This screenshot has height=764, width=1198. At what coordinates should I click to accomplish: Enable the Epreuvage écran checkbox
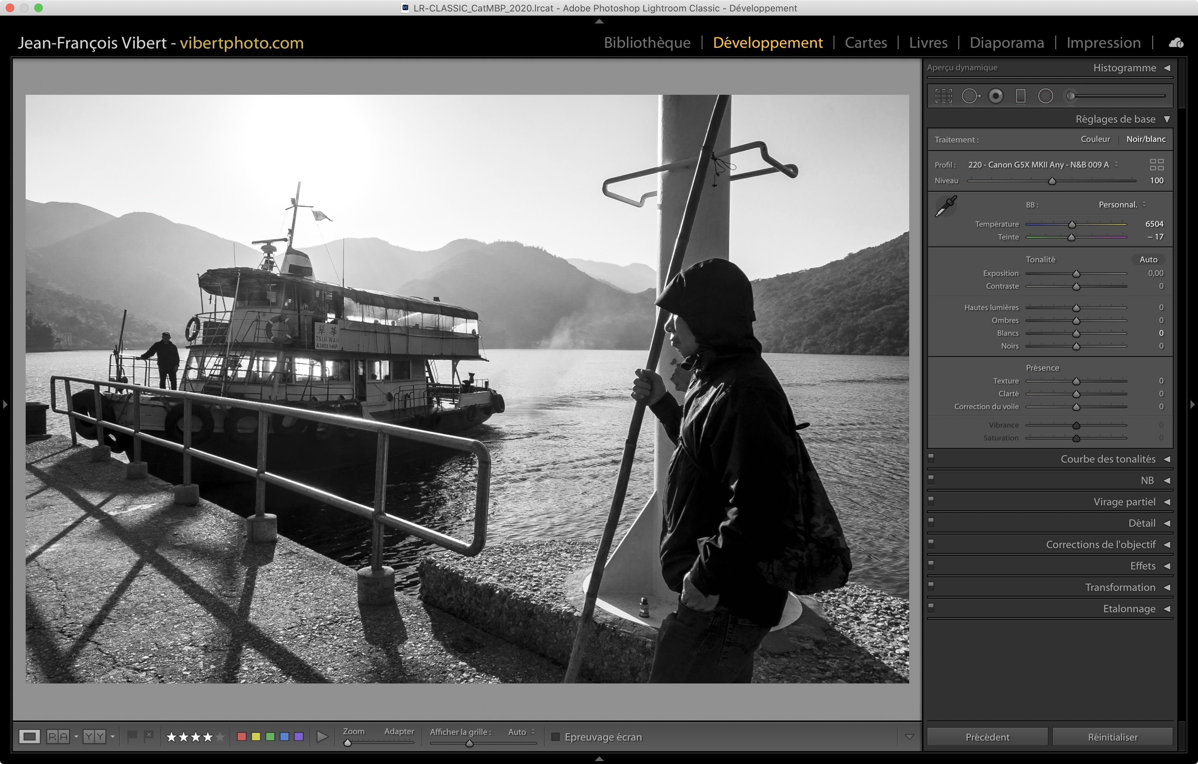pos(556,737)
